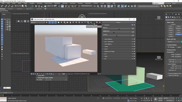Toggle visibility eye of last scene explorer object

[6, 30]
